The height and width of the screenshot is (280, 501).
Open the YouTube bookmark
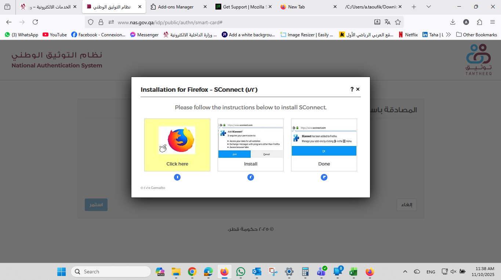[x=55, y=34]
